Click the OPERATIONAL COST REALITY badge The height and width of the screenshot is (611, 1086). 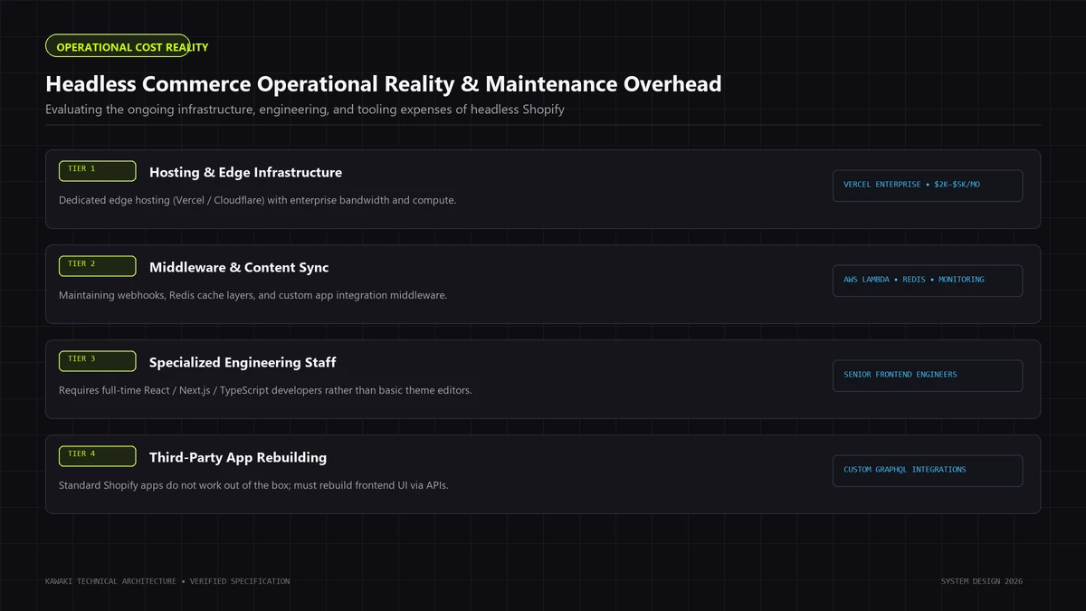[118, 46]
